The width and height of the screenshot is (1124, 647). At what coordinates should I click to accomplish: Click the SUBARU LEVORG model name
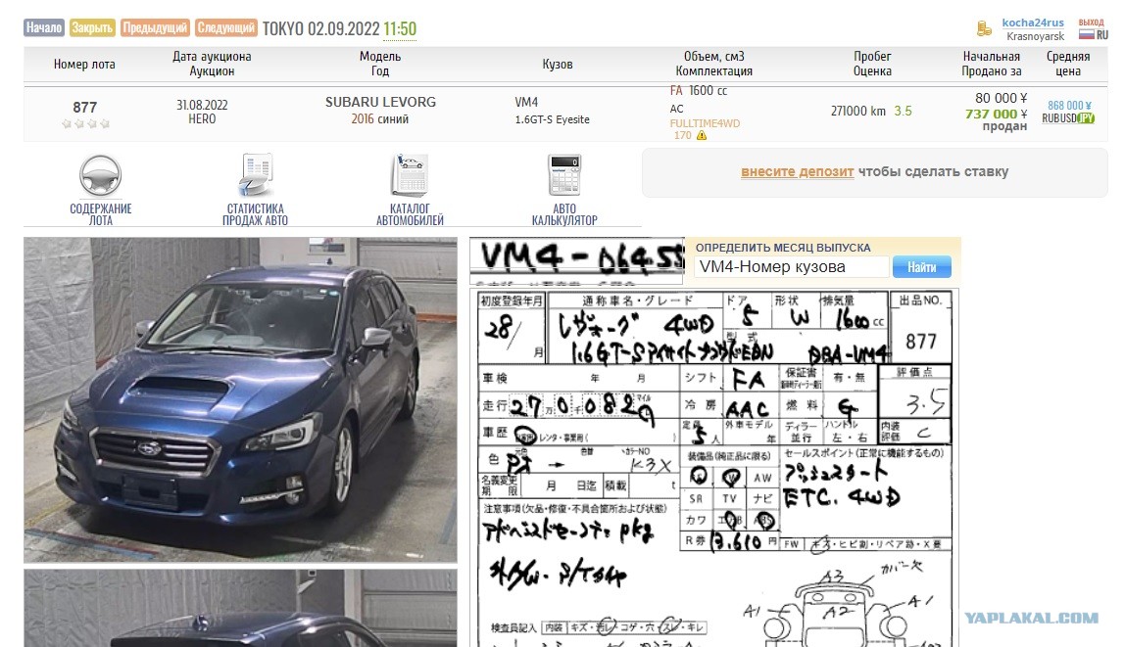coord(380,103)
